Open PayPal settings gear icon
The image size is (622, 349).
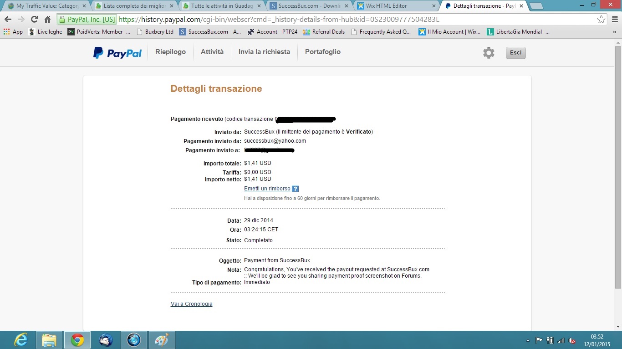[x=489, y=53]
